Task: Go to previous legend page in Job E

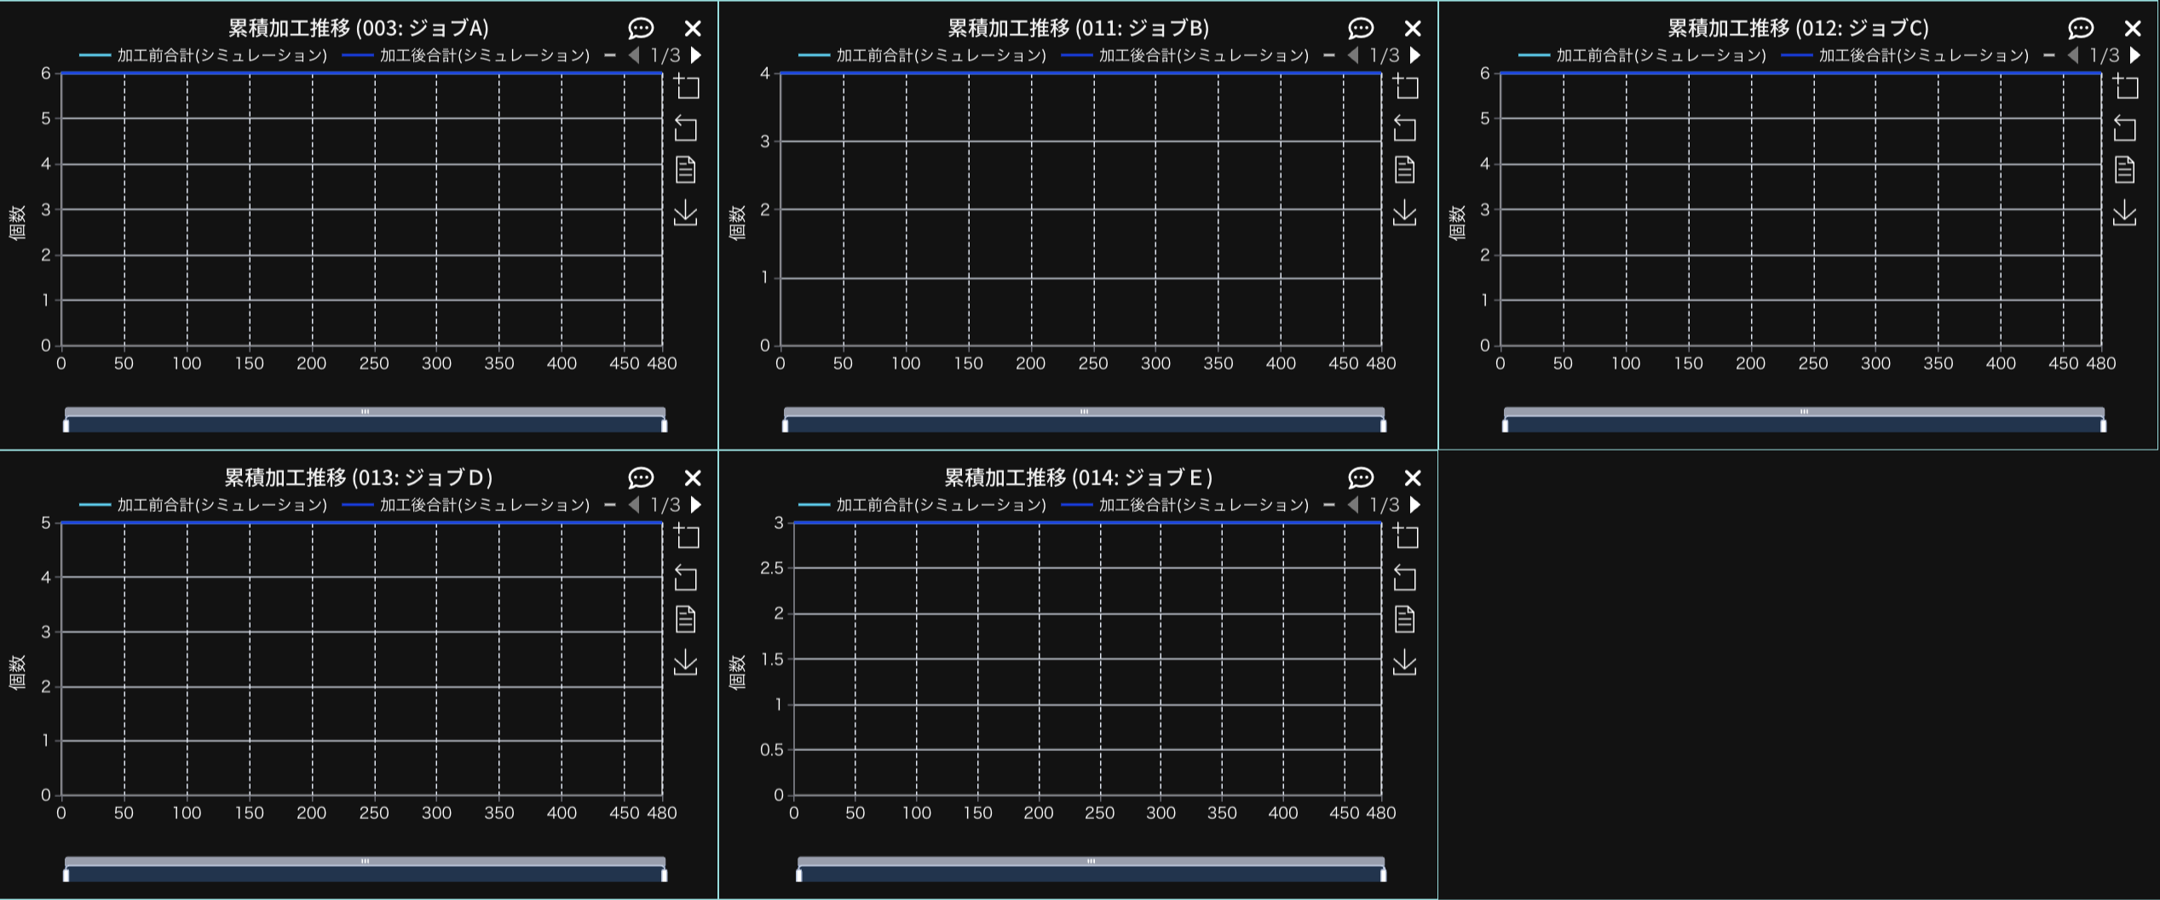Action: coord(1353,505)
